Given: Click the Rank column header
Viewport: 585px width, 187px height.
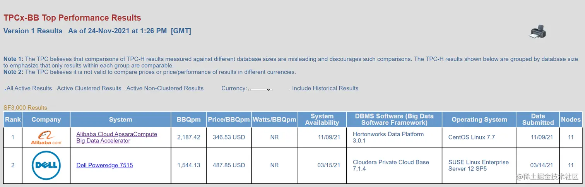Looking at the screenshot, I should (13, 120).
